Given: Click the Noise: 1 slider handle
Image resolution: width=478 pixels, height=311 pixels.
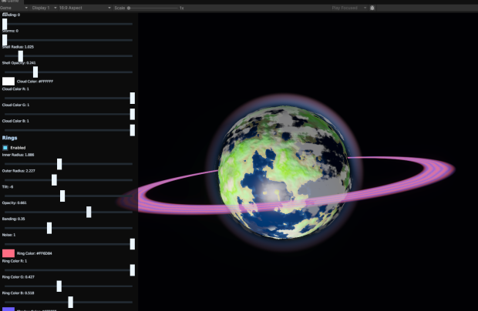Looking at the screenshot, I should [x=133, y=244].
